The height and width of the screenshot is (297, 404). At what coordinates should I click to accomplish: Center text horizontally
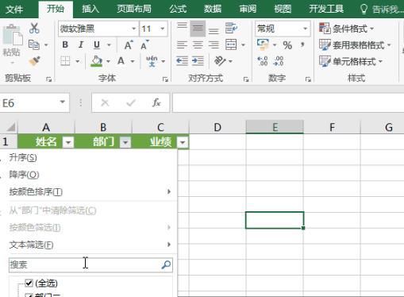[198, 44]
